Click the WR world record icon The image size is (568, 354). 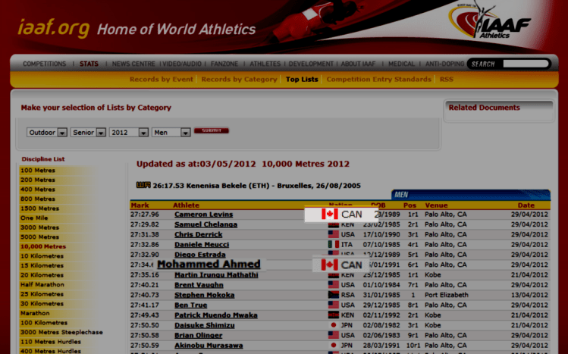[143, 183]
